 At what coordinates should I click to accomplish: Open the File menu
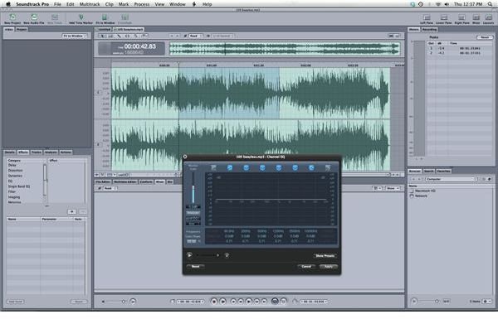click(57, 4)
